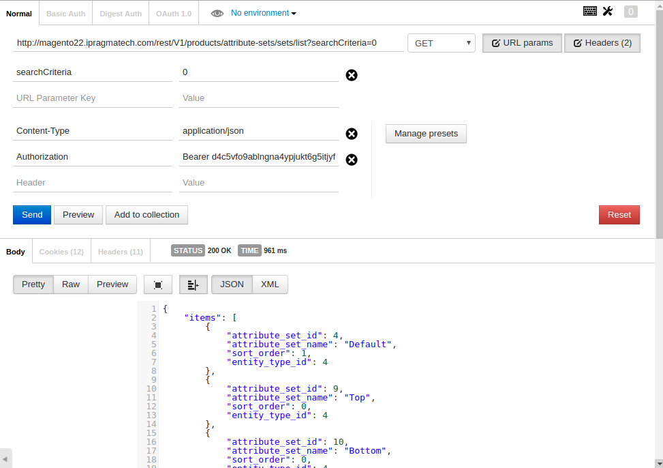The width and height of the screenshot is (663, 468).
Task: Click the request URL input field
Action: (208, 43)
